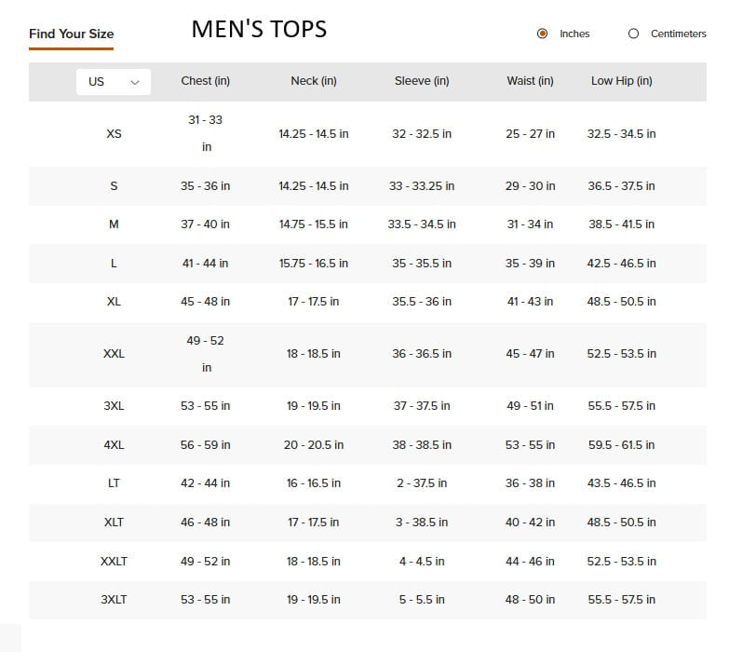Viewport: 729px width, 652px height.
Task: Select the Centimeters radio button
Action: pos(633,34)
